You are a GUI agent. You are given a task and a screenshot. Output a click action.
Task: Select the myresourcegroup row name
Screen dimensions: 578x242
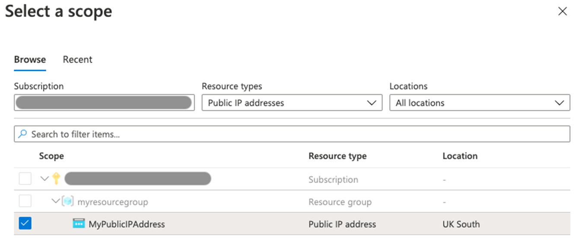point(113,202)
